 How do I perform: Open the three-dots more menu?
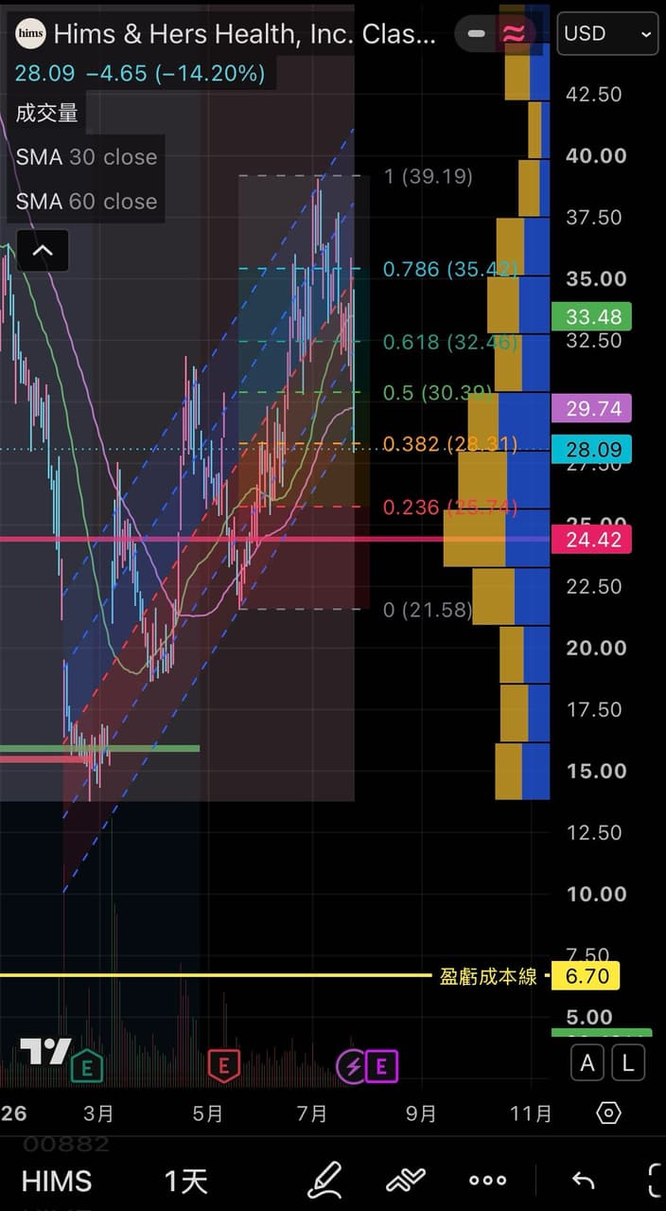click(x=488, y=1180)
